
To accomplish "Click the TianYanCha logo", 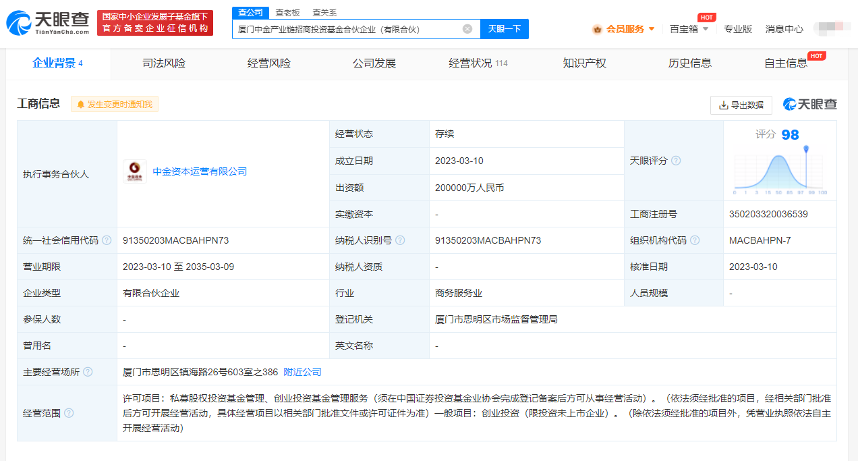I will coord(47,23).
